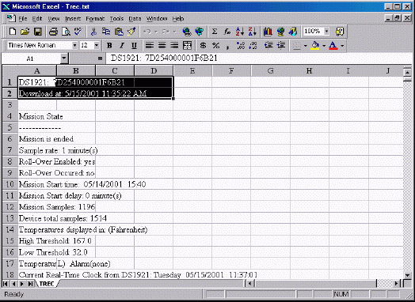Click the AutoSum sigma icon

click(215, 32)
